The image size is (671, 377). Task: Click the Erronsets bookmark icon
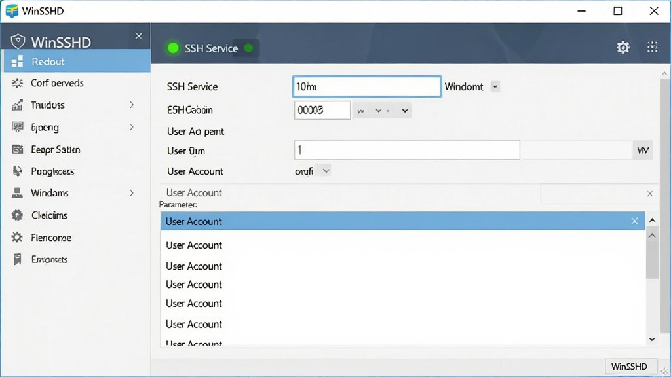pos(18,259)
